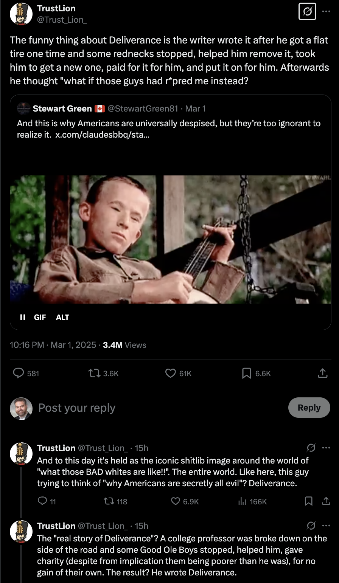View analytics of the reply with 166K views

242,501
